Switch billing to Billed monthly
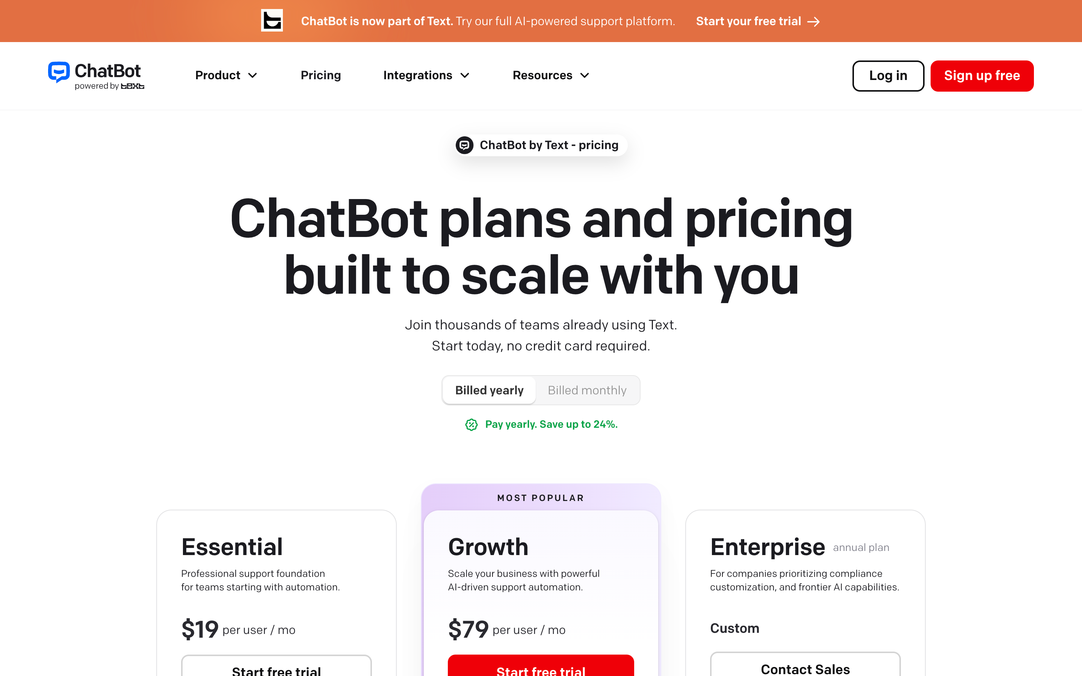The height and width of the screenshot is (676, 1082). (x=587, y=390)
